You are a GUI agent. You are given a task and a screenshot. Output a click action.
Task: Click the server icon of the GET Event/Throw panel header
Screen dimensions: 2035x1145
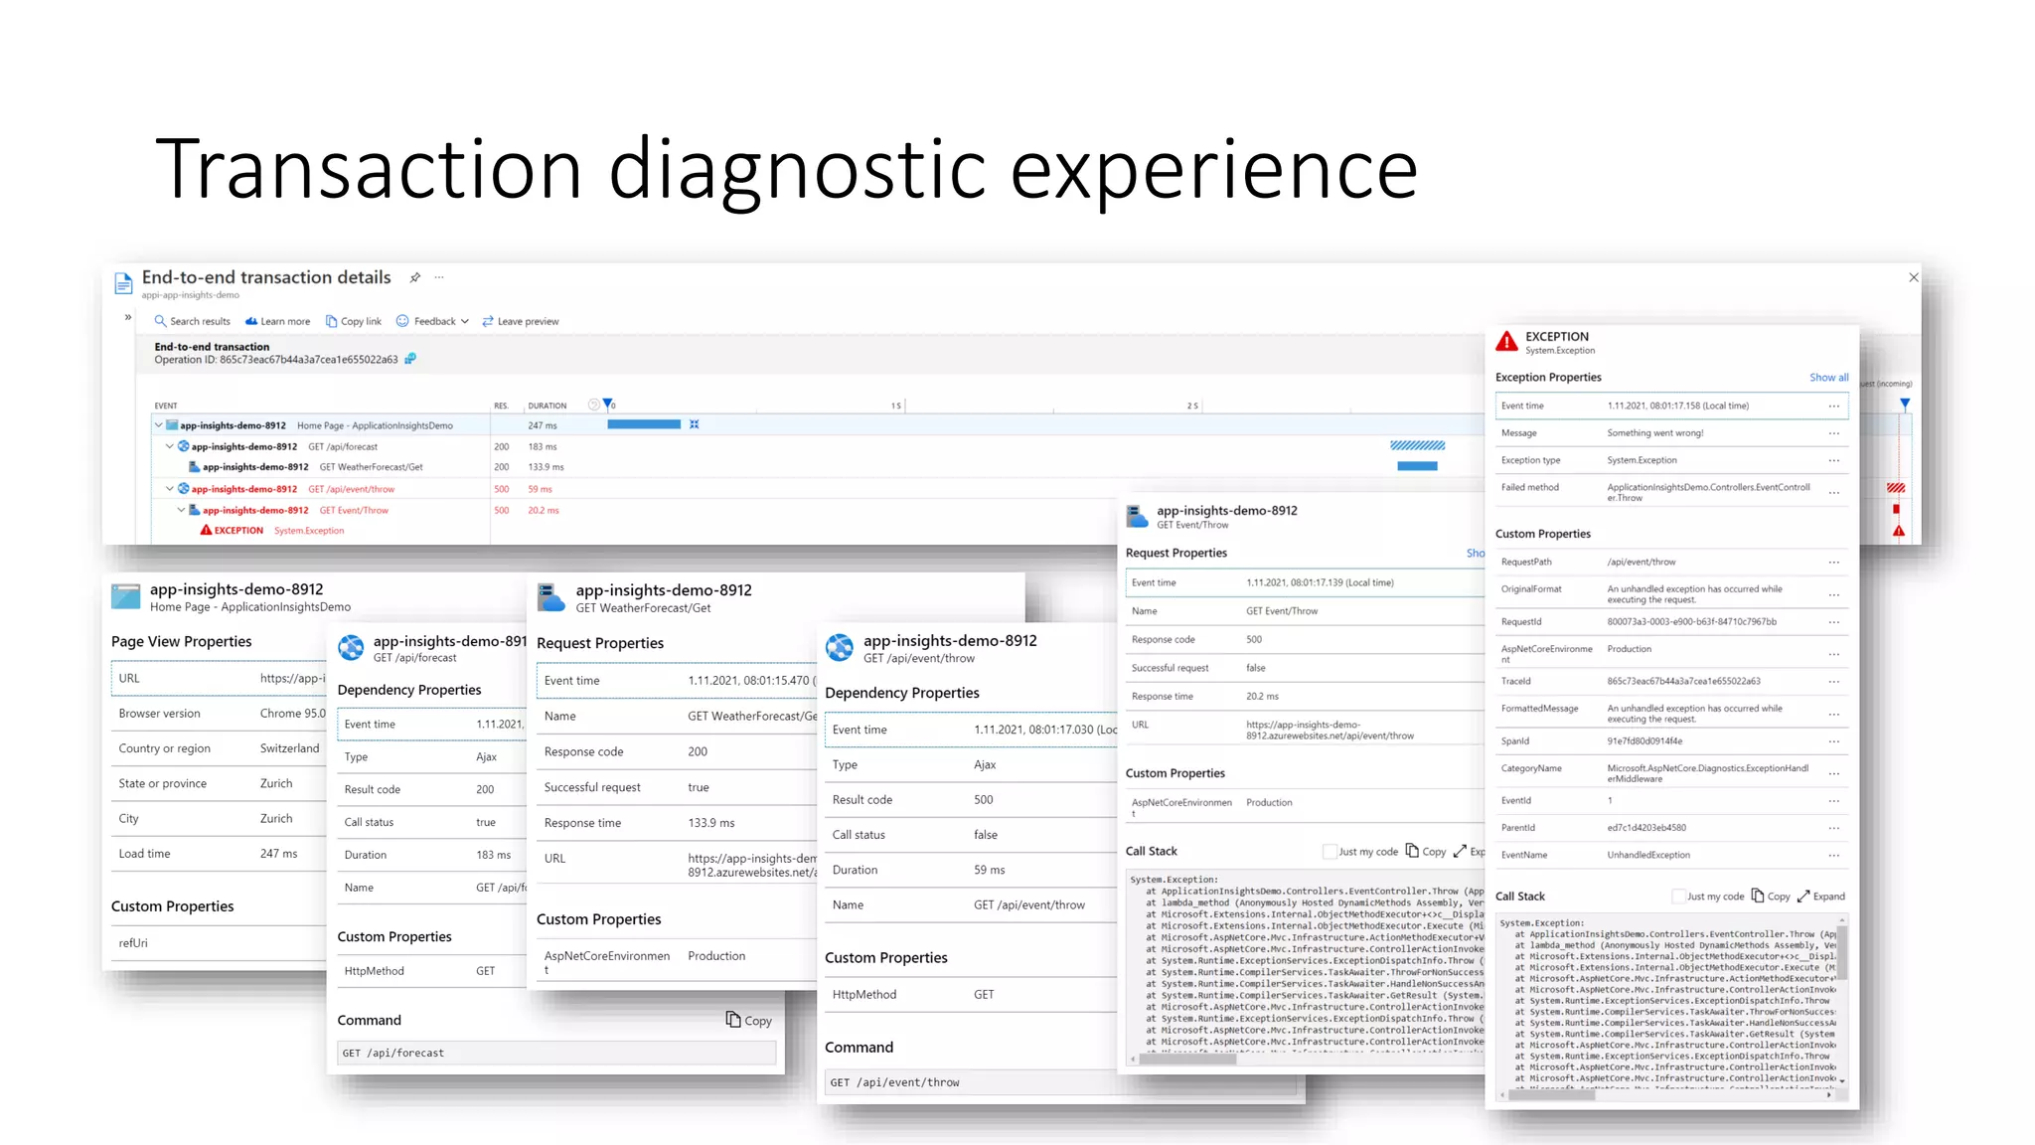tap(1138, 516)
